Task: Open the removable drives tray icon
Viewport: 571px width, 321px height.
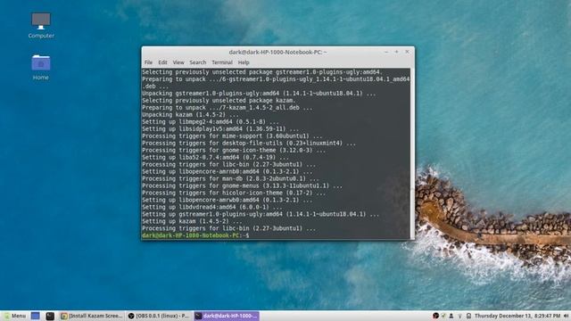Action: point(468,316)
